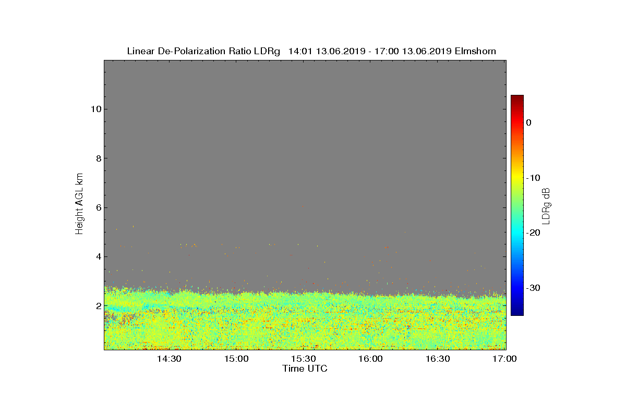This screenshot has height=417, width=626.
Task: Click the -20 colorbar label
Action: click(533, 233)
